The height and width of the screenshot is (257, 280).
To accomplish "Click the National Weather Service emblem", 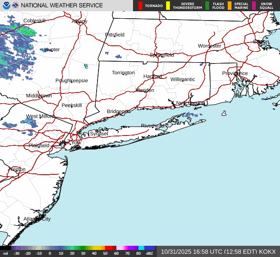I will pyautogui.click(x=16, y=6).
